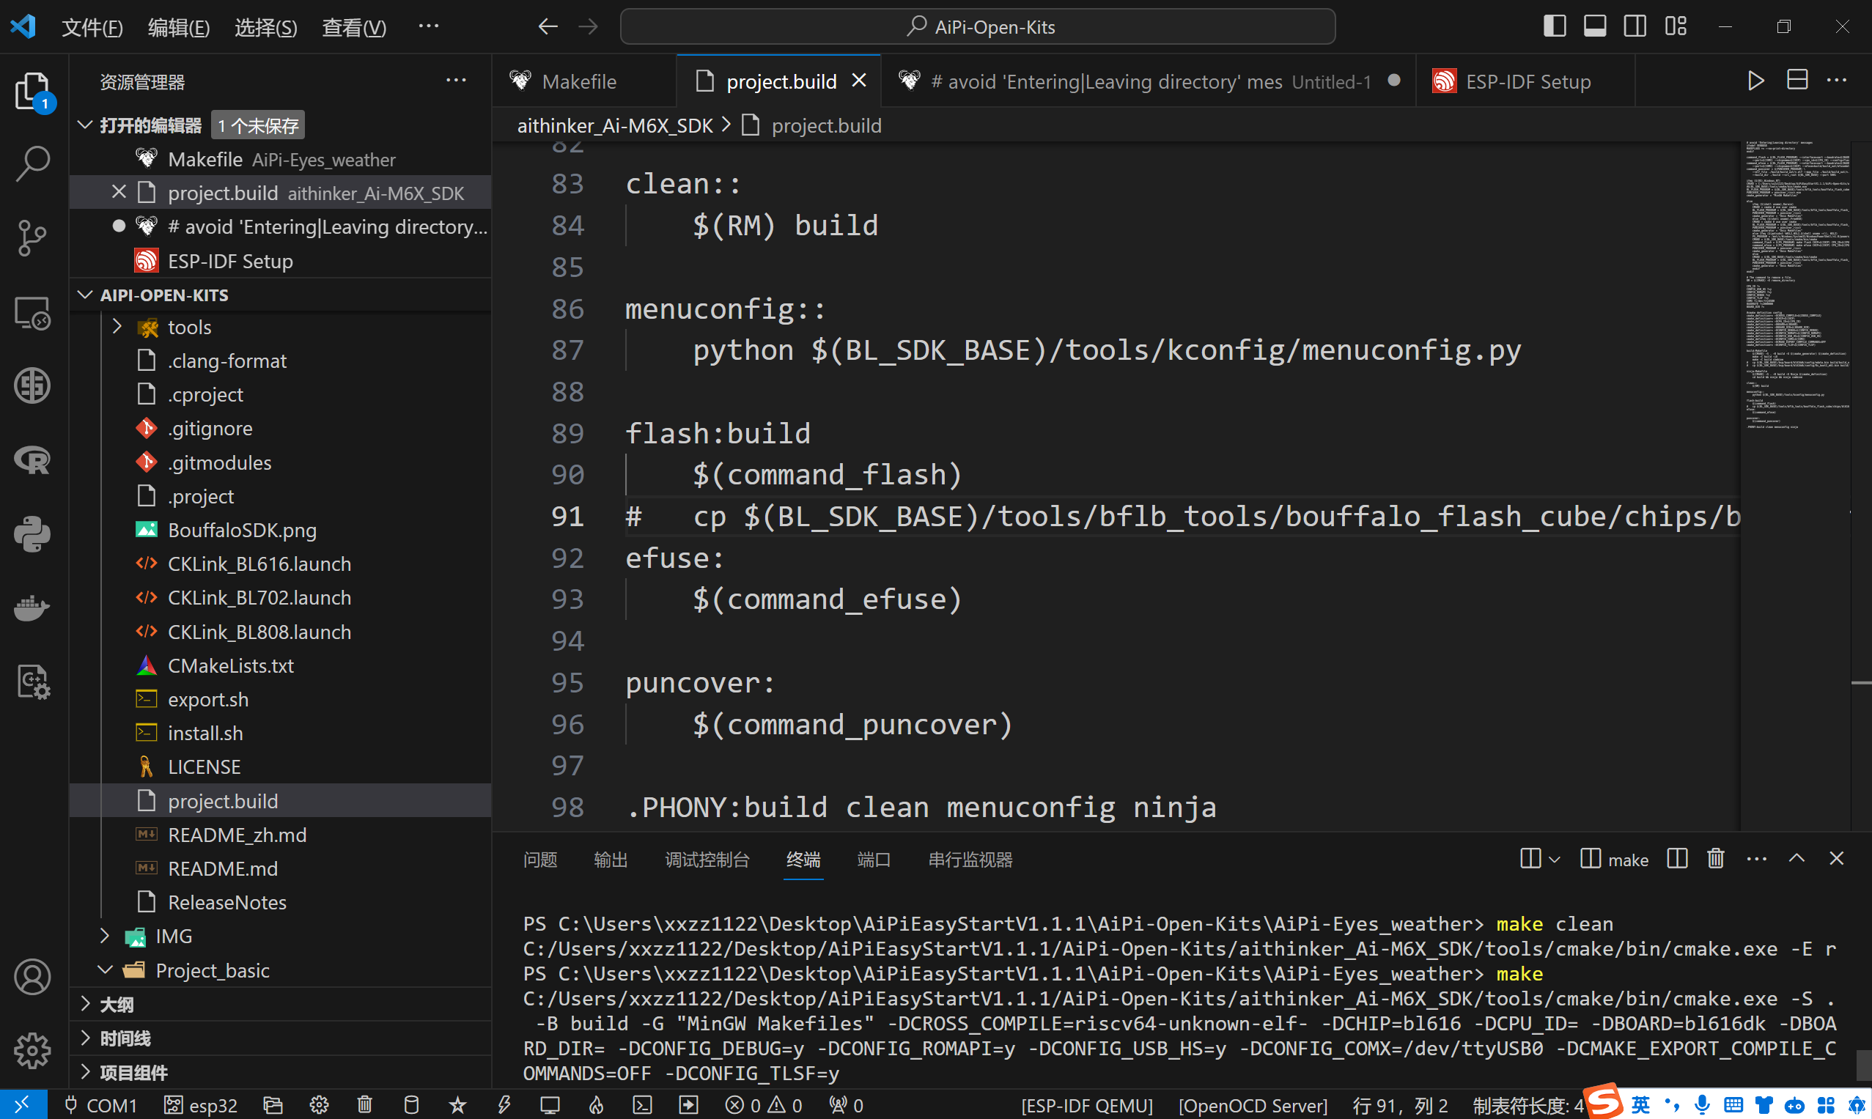The width and height of the screenshot is (1872, 1119).
Task: Open the Explorer view in activity bar
Action: click(32, 92)
